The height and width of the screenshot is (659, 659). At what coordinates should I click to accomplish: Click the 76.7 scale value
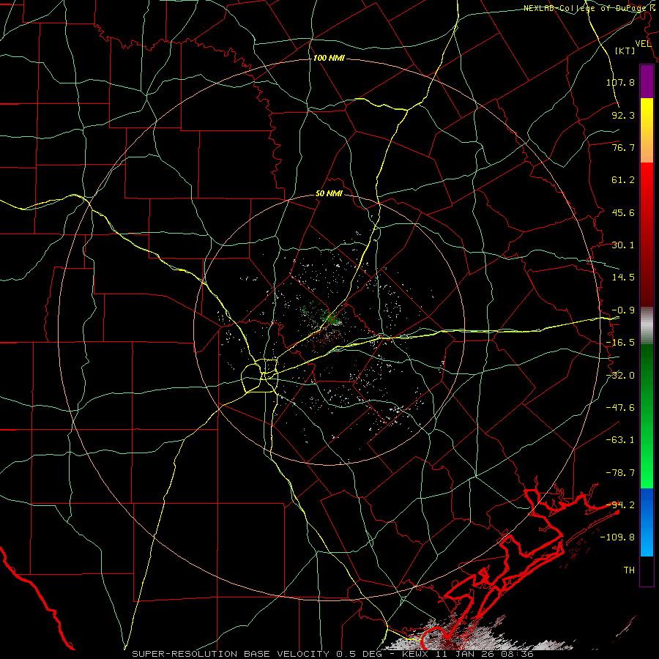click(x=623, y=147)
